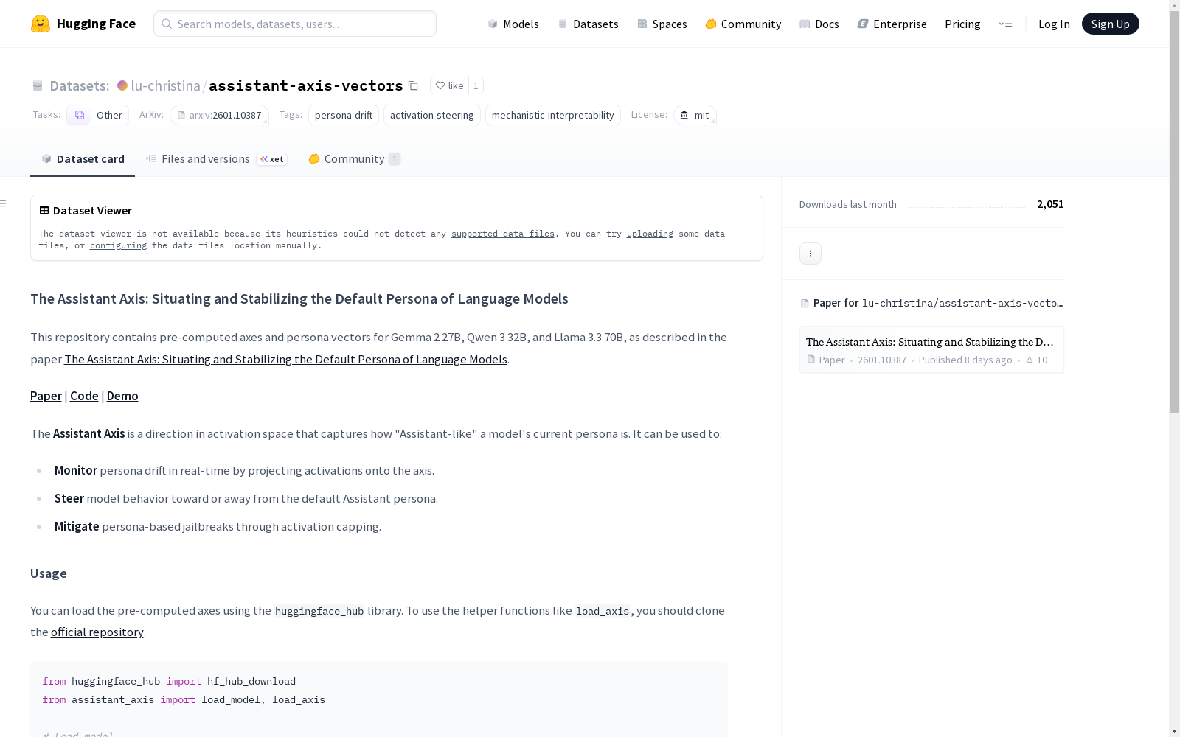Open the lu-christina user profile link

coord(165,85)
